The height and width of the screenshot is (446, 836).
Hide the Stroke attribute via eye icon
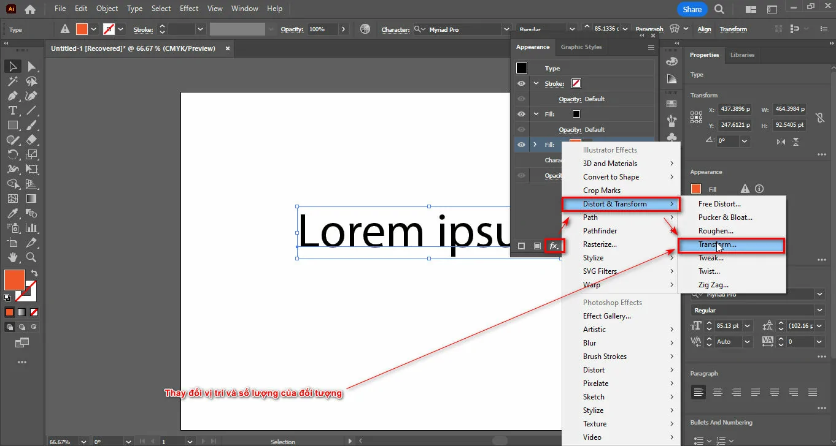pos(521,83)
